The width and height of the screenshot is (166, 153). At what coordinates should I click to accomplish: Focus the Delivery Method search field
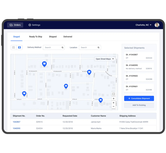click(54, 47)
